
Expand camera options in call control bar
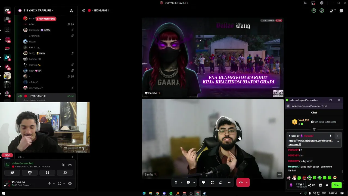tap(194, 182)
